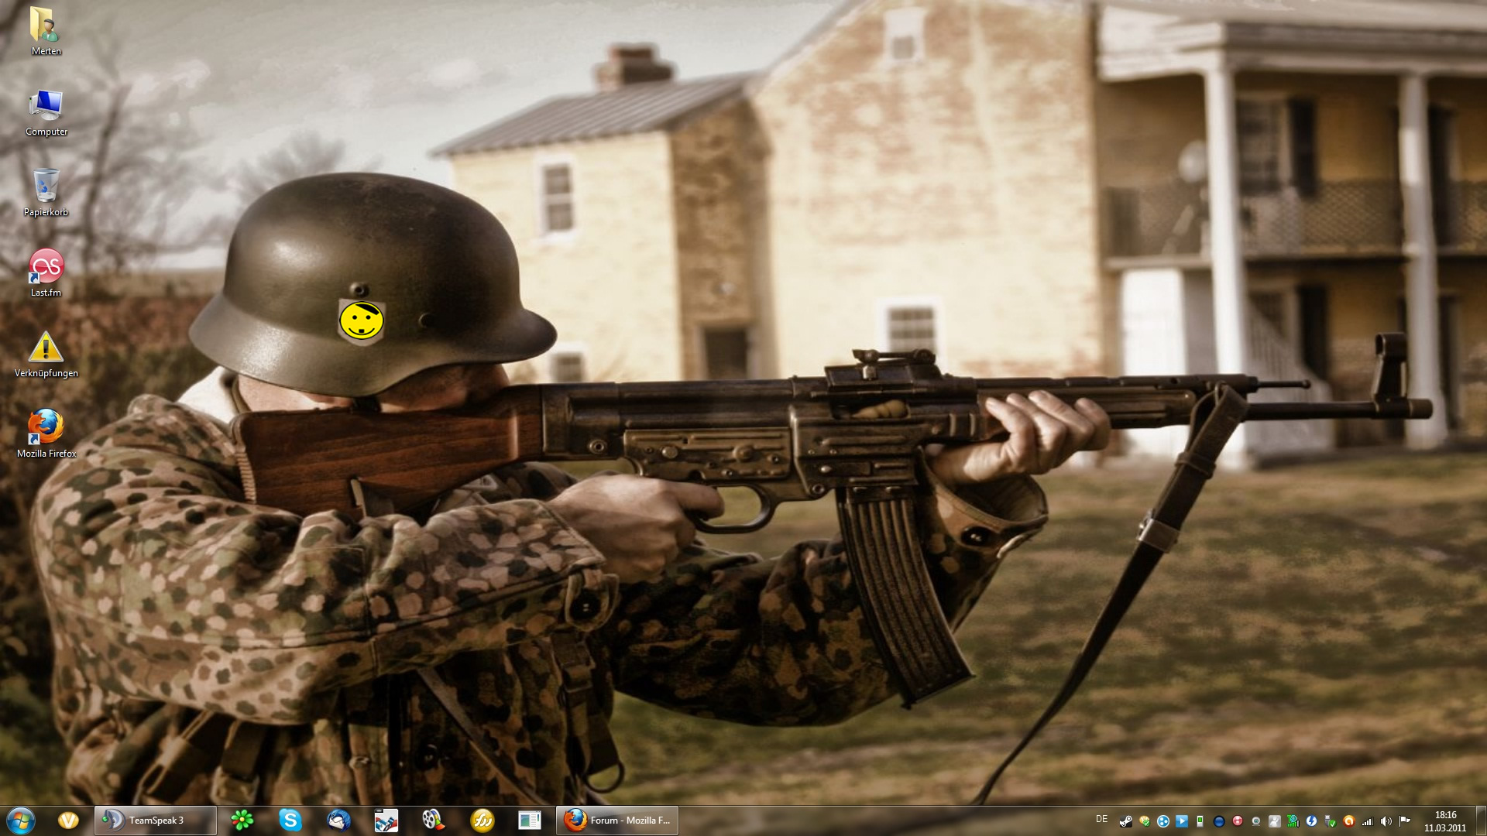The height and width of the screenshot is (836, 1487).
Task: Select the Verknüpfungen warning icon
Action: pos(46,354)
